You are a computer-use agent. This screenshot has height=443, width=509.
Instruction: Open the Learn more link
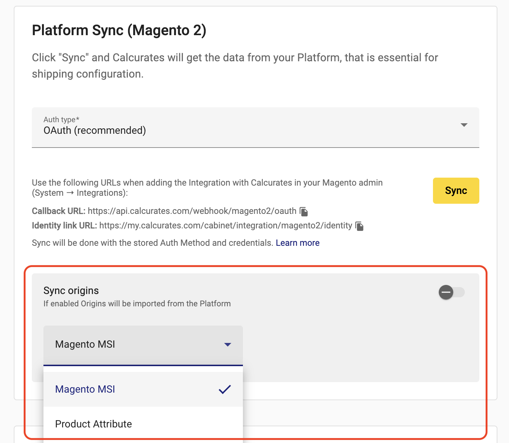pos(298,243)
